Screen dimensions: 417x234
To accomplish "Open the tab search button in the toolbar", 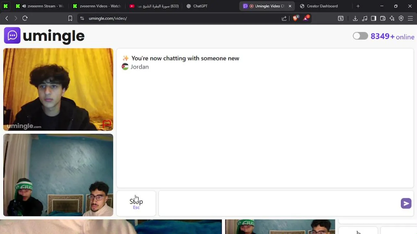I will (x=341, y=19).
